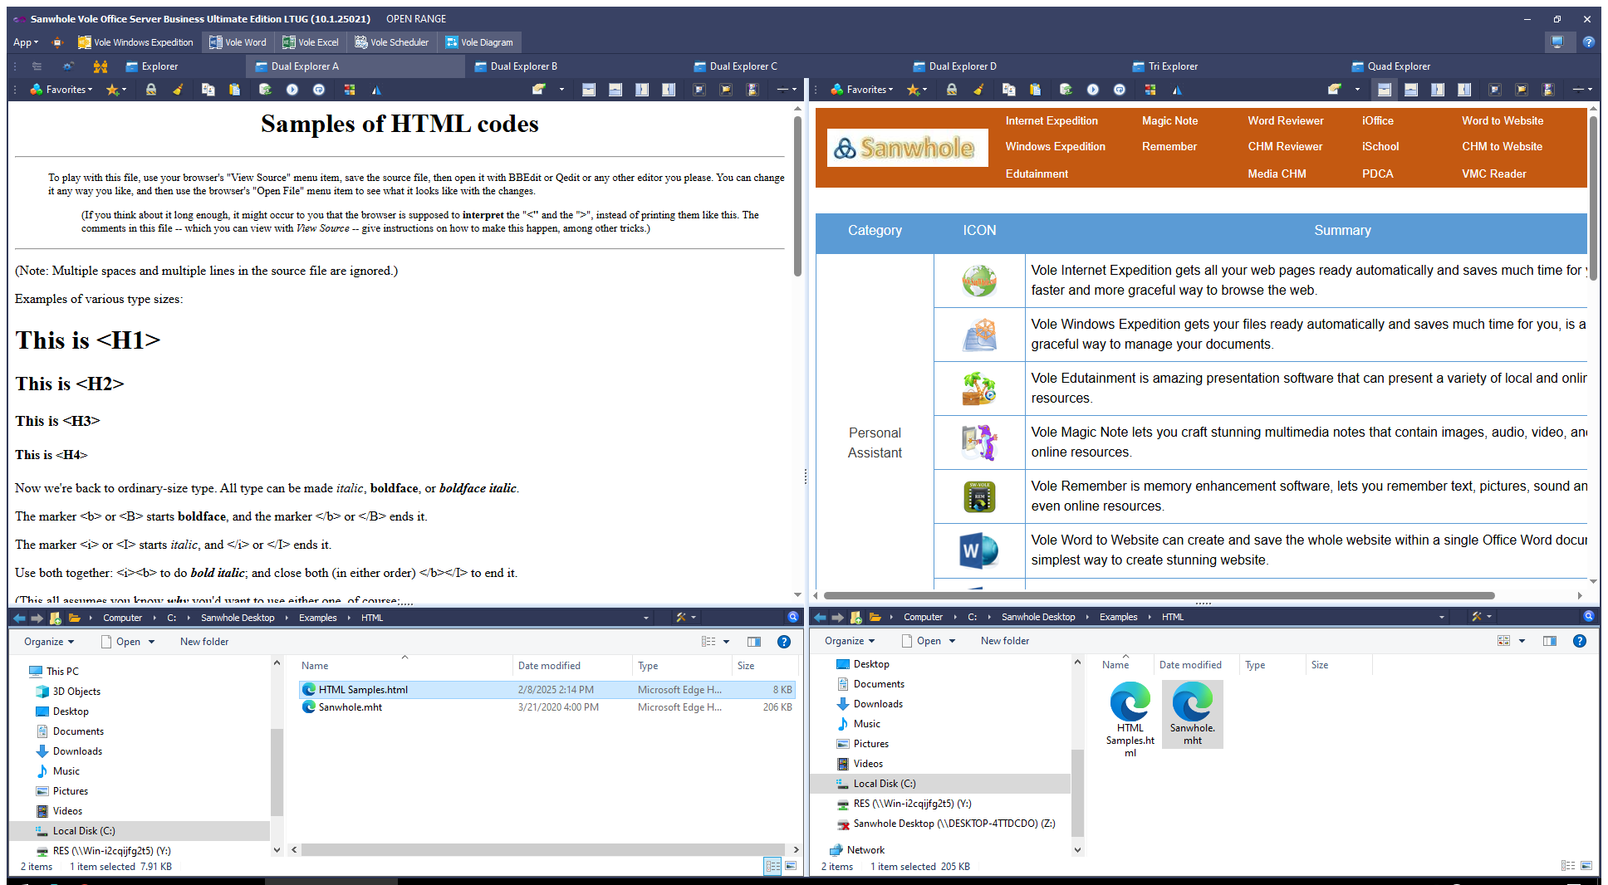Click the paste clipboard icon in left toolbar
This screenshot has width=1608, height=885.
click(234, 90)
